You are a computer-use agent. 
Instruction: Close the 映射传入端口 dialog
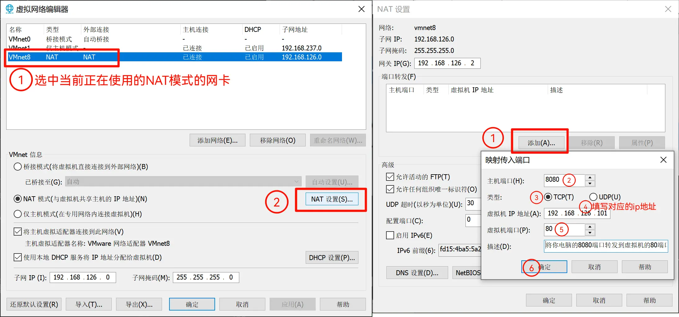tap(663, 160)
